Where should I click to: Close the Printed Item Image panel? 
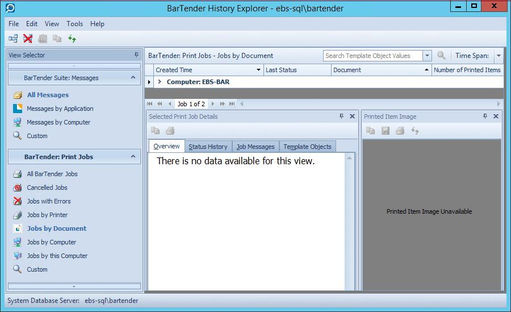coord(496,116)
